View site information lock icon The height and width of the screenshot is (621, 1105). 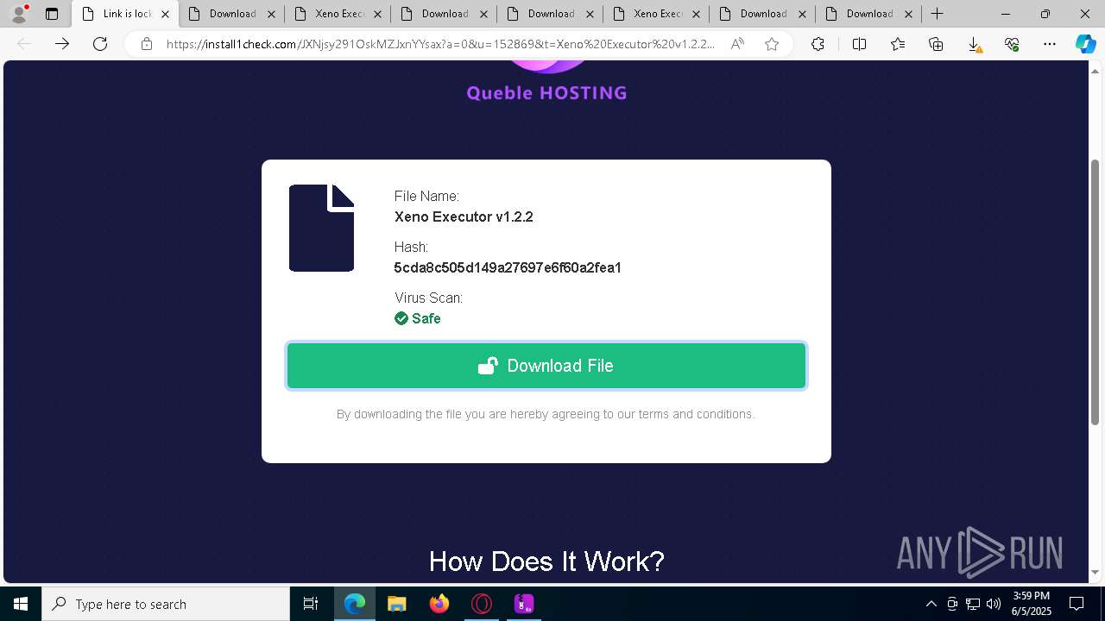click(x=147, y=44)
